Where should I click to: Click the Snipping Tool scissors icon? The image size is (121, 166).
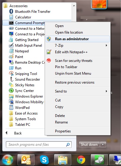click(11, 73)
